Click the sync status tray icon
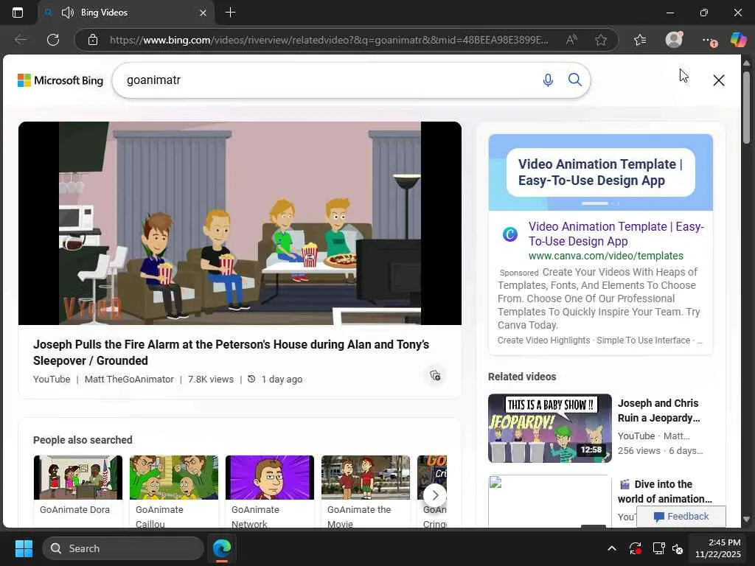The width and height of the screenshot is (755, 566). click(635, 548)
